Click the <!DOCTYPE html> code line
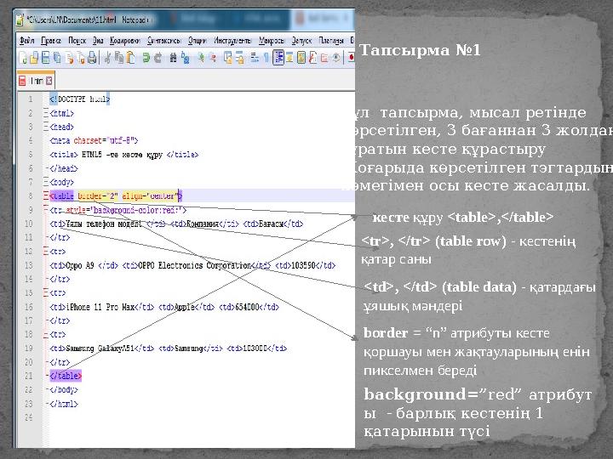The height and width of the screenshot is (459, 613). pyautogui.click(x=80, y=99)
